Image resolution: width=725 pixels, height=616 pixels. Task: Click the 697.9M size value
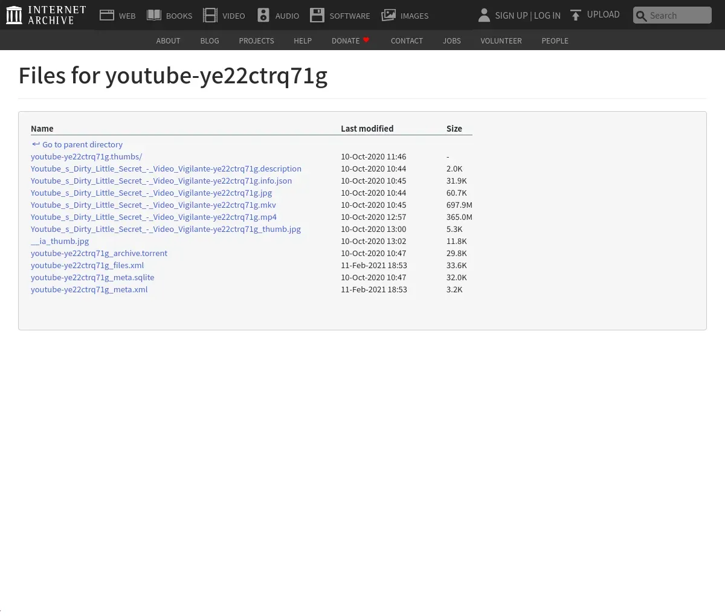coord(459,205)
